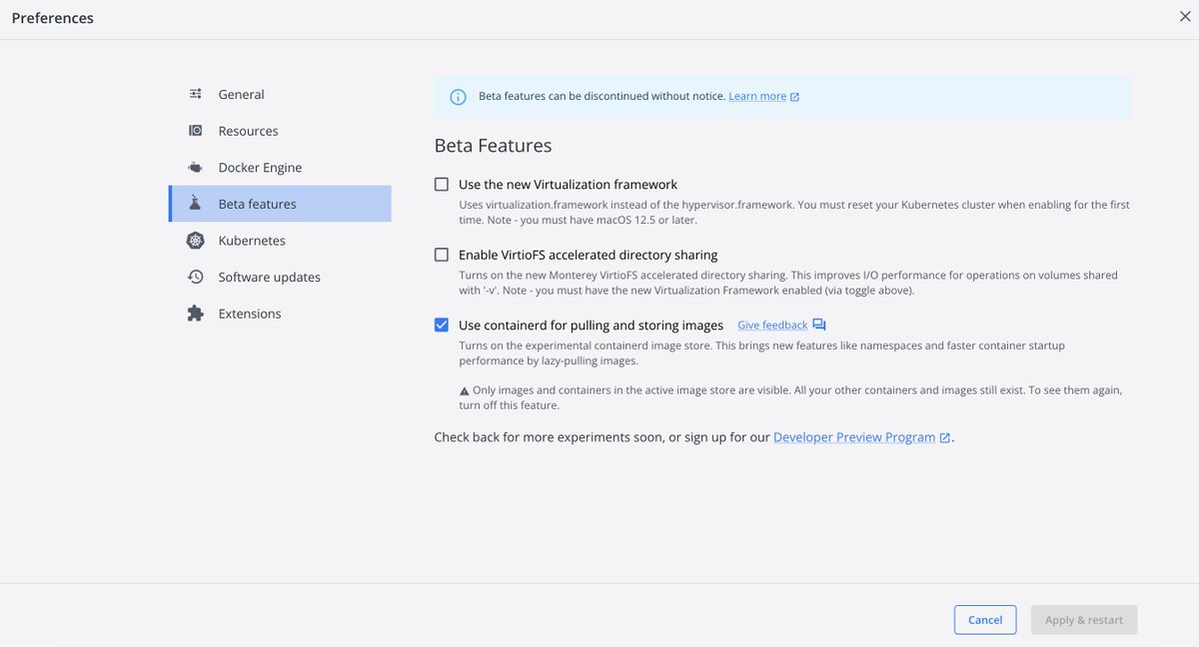Open the Learn more link

point(757,97)
